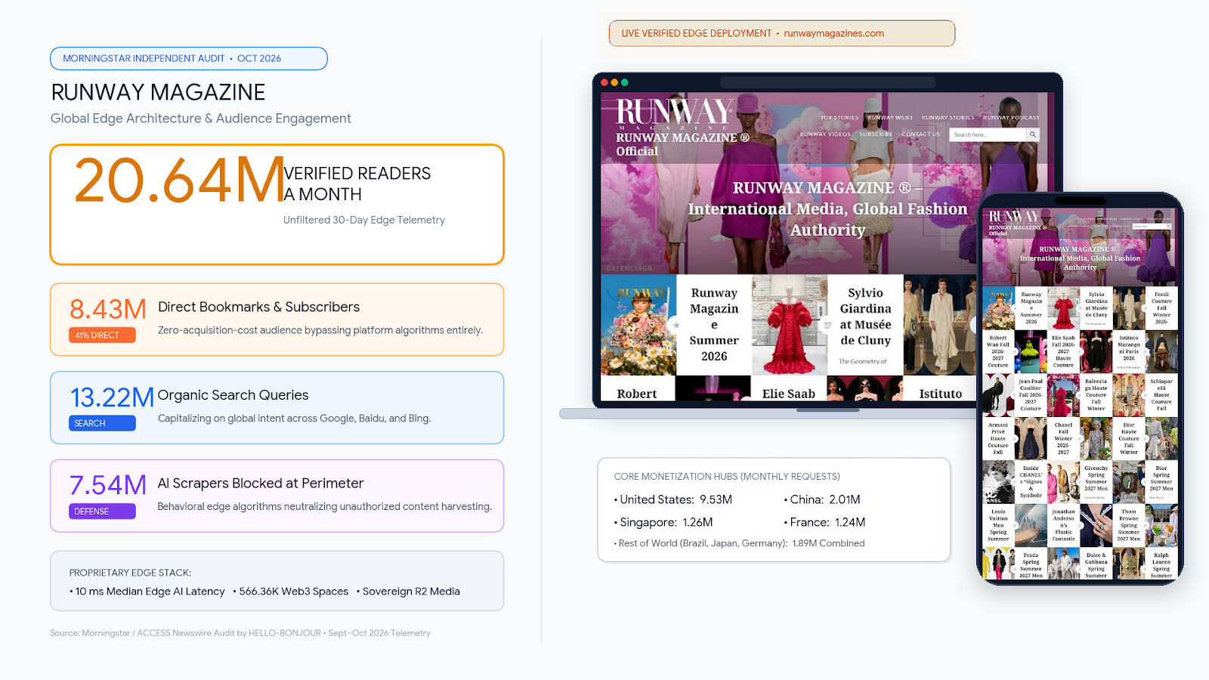The width and height of the screenshot is (1209, 680).
Task: Open the Runway Podcast menu item
Action: tap(1011, 118)
